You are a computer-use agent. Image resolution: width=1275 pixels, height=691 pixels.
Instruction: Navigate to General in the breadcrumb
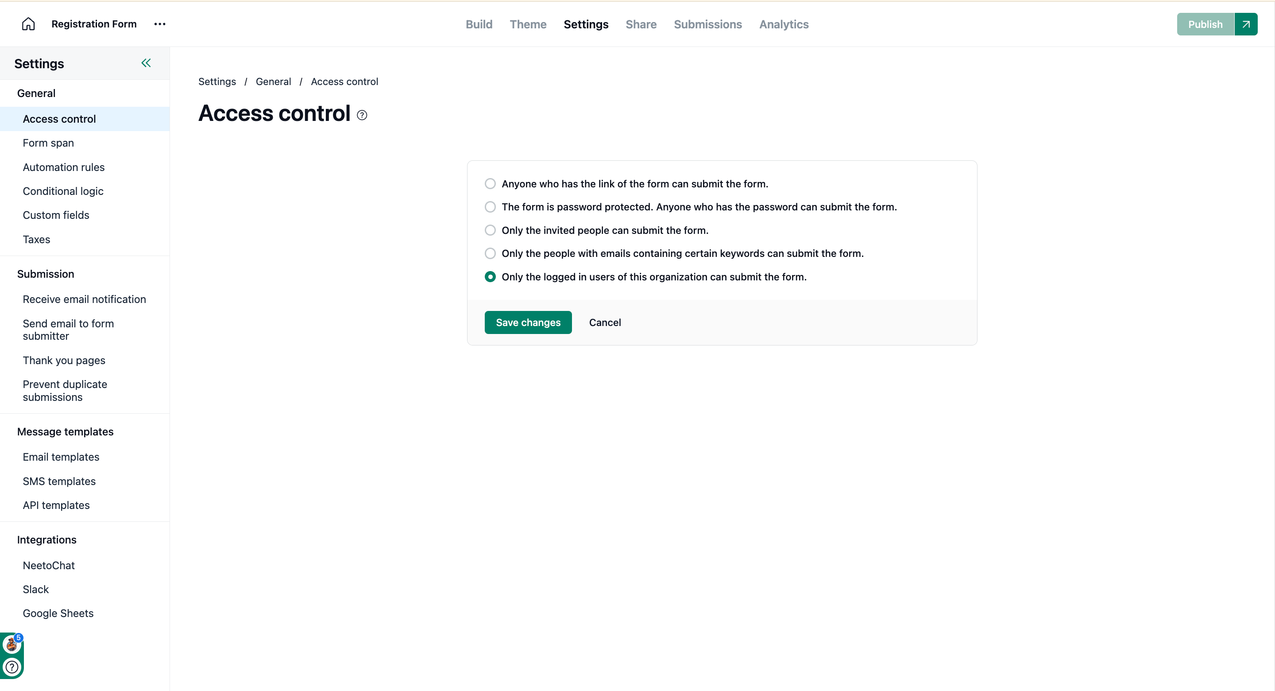click(x=273, y=82)
